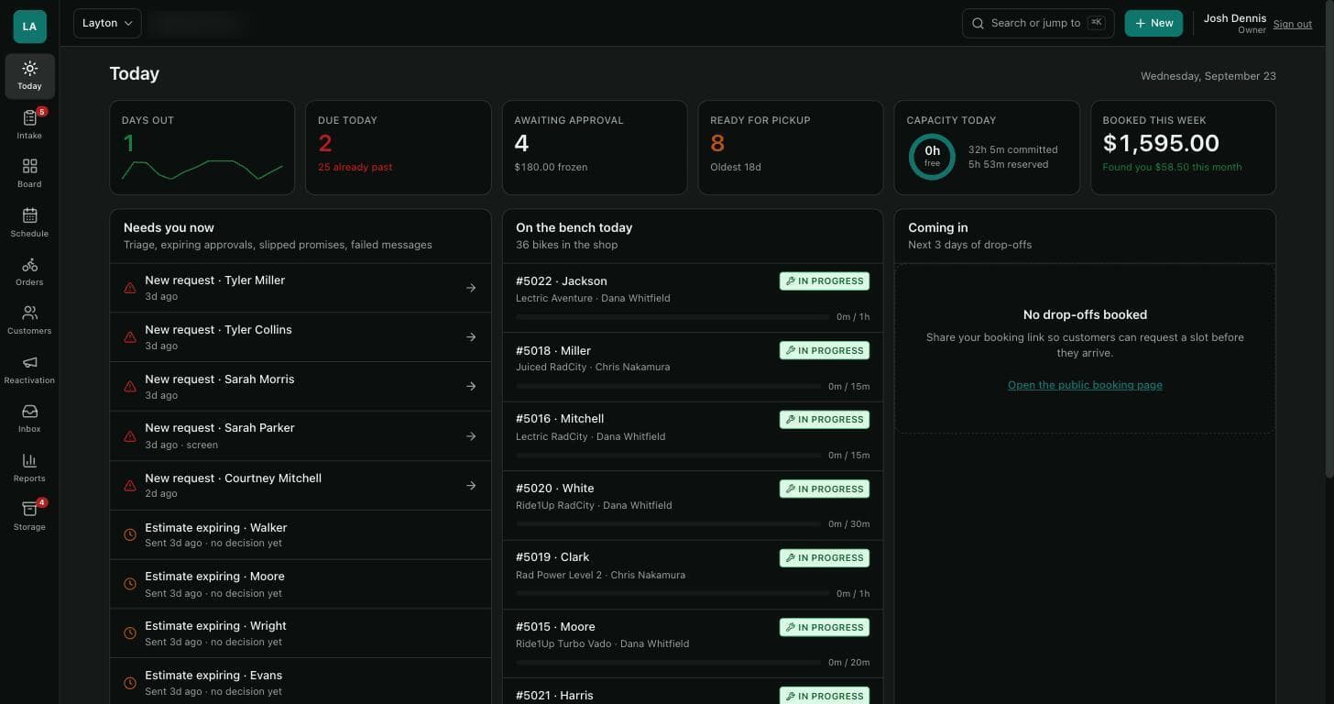The height and width of the screenshot is (704, 1334).
Task: Open Estimate expiring · Wright row
Action: (301, 633)
